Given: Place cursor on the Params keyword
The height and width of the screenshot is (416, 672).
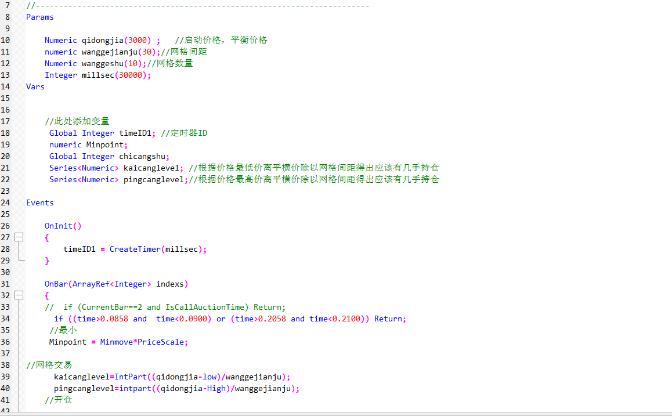Looking at the screenshot, I should [39, 17].
